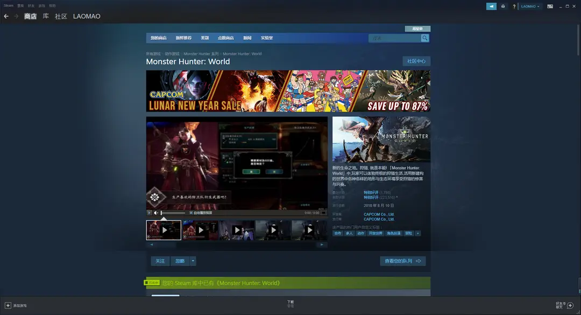Image resolution: width=581 pixels, height=315 pixels.
Task: Select the 合作 (Co-op) tag
Action: [337, 233]
